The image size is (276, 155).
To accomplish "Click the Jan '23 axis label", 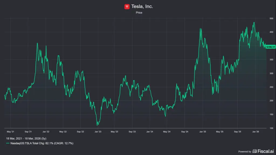I will 98,132.
